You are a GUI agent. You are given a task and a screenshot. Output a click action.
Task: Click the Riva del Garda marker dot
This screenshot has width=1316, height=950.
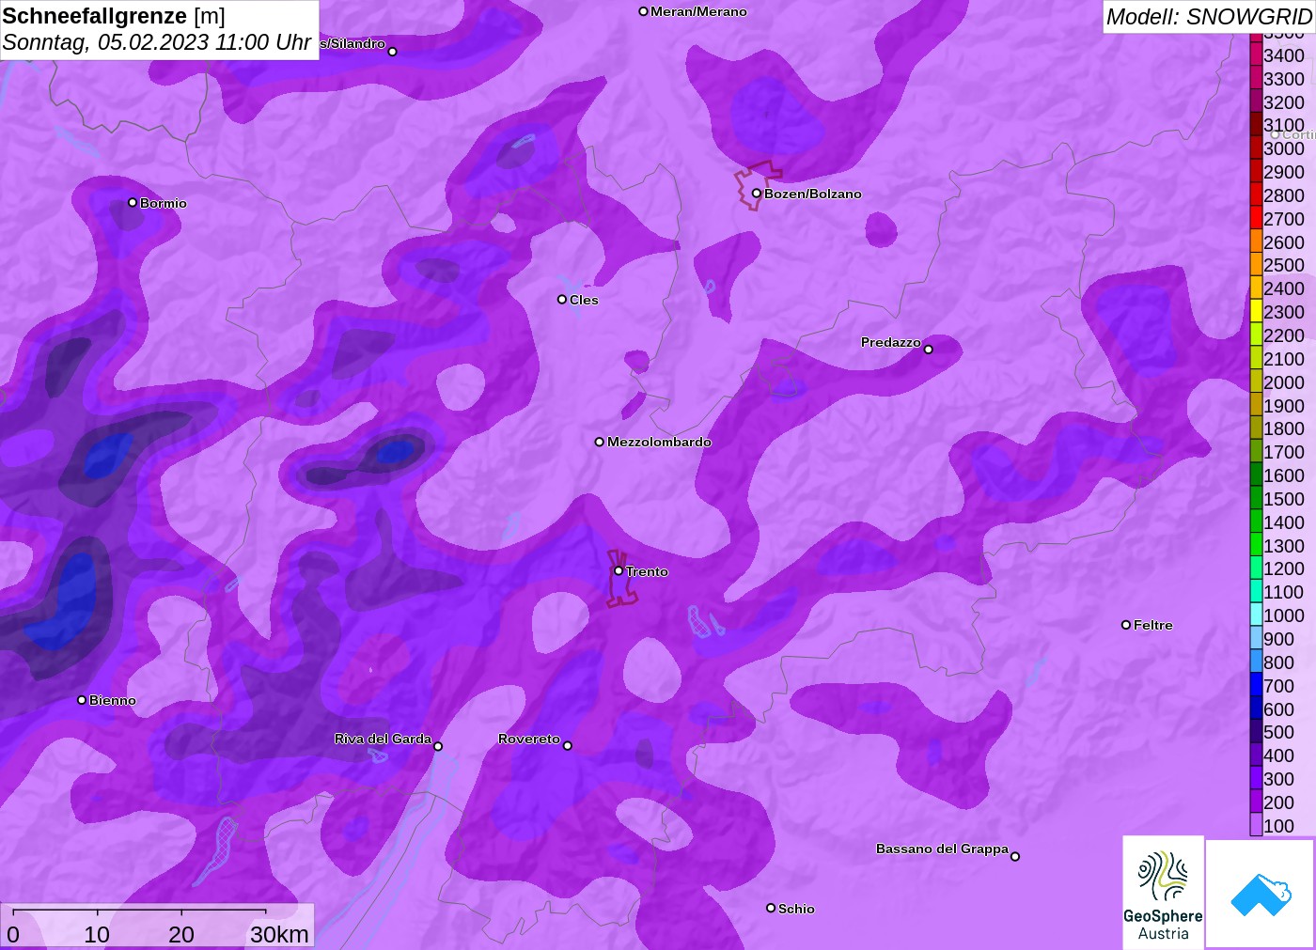[x=438, y=746]
